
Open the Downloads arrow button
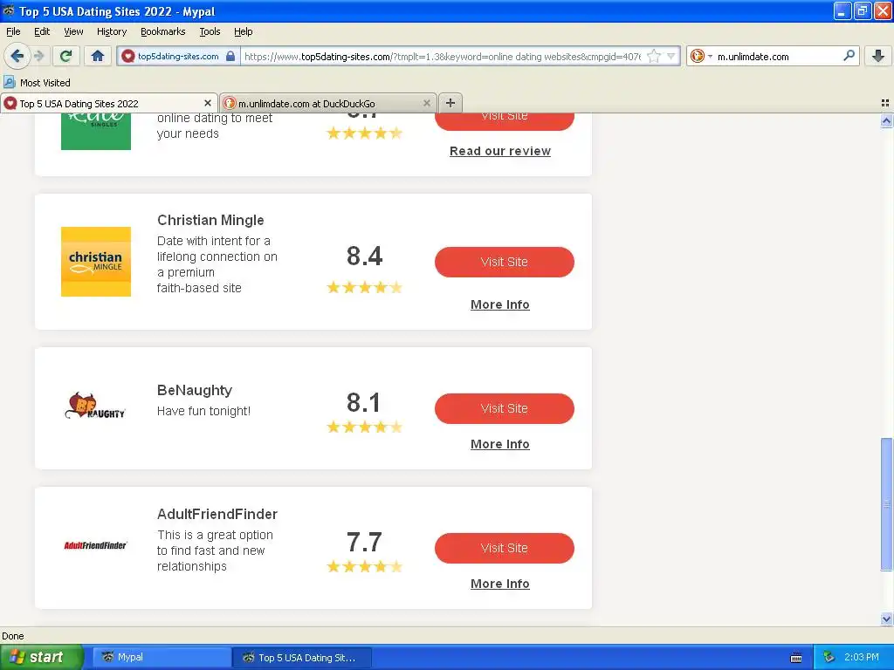coord(878,56)
